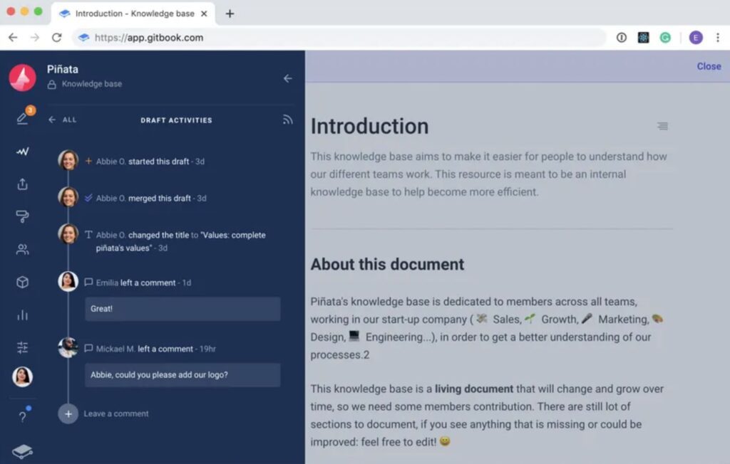
Task: Close the Introduction - Knowledge base tab
Action: (204, 14)
